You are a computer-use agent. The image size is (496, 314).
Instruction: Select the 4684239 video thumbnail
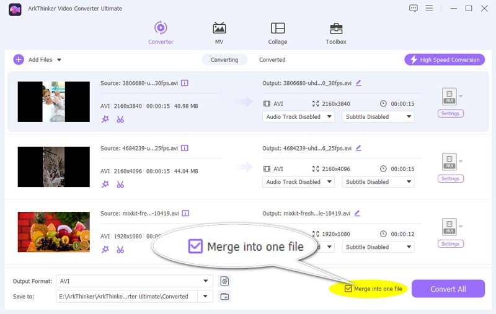(x=54, y=167)
